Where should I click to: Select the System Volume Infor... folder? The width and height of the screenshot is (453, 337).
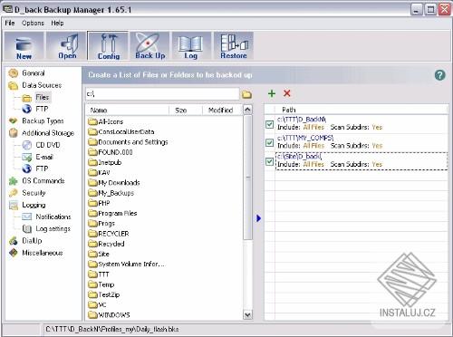(126, 264)
